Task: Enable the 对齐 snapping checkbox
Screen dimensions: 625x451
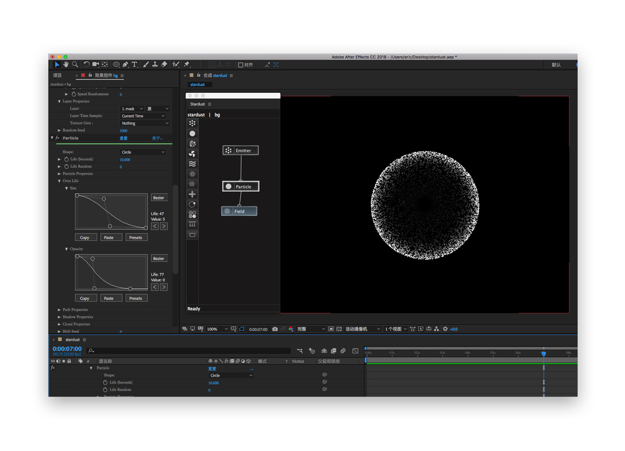Action: click(x=240, y=64)
